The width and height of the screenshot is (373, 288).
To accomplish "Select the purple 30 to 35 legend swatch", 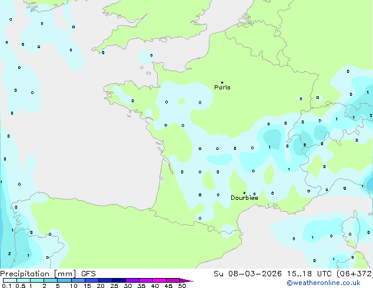I will point(132,280).
